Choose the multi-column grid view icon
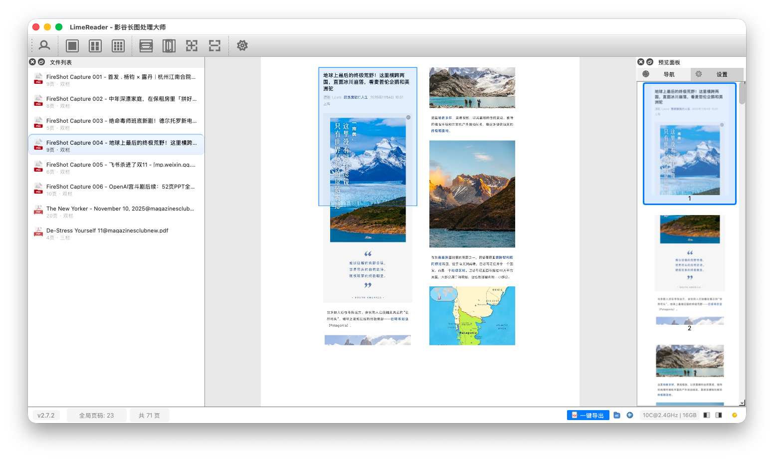This screenshot has width=774, height=460. point(118,45)
